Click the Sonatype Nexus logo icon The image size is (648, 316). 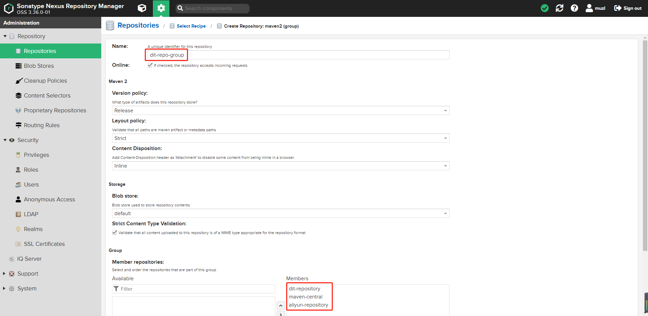pyautogui.click(x=8, y=8)
